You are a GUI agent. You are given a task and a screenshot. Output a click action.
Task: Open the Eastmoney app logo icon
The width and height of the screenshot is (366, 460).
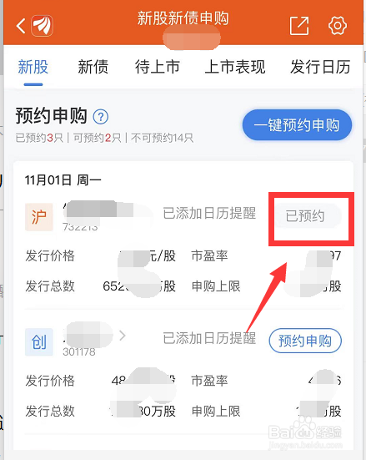[43, 26]
